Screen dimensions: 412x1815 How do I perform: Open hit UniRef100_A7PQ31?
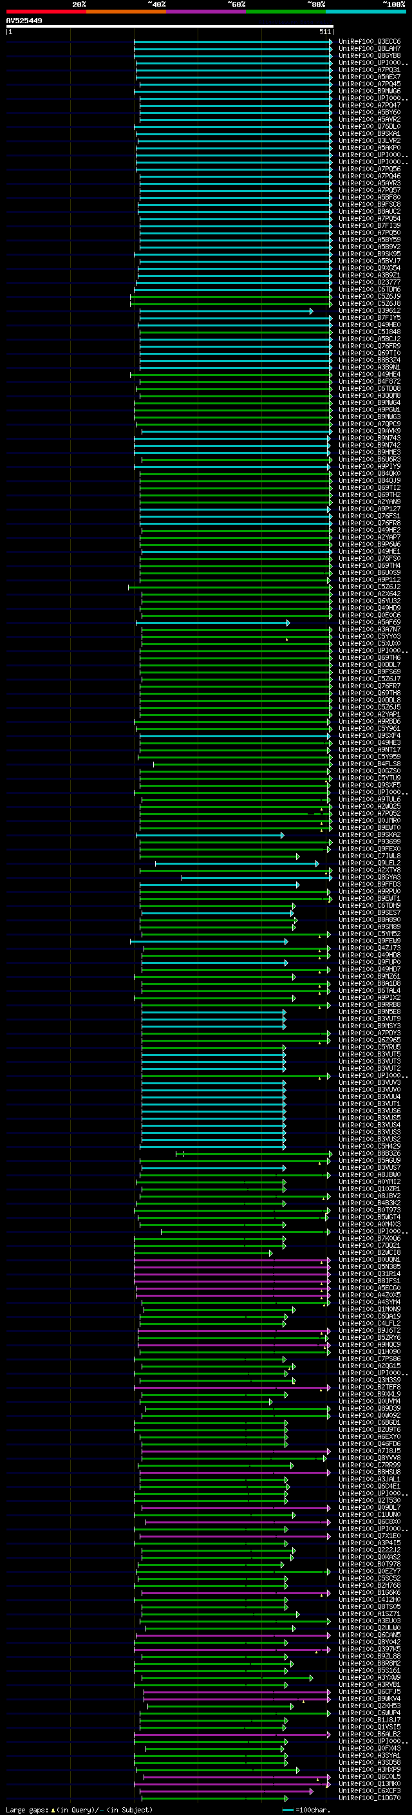click(370, 70)
